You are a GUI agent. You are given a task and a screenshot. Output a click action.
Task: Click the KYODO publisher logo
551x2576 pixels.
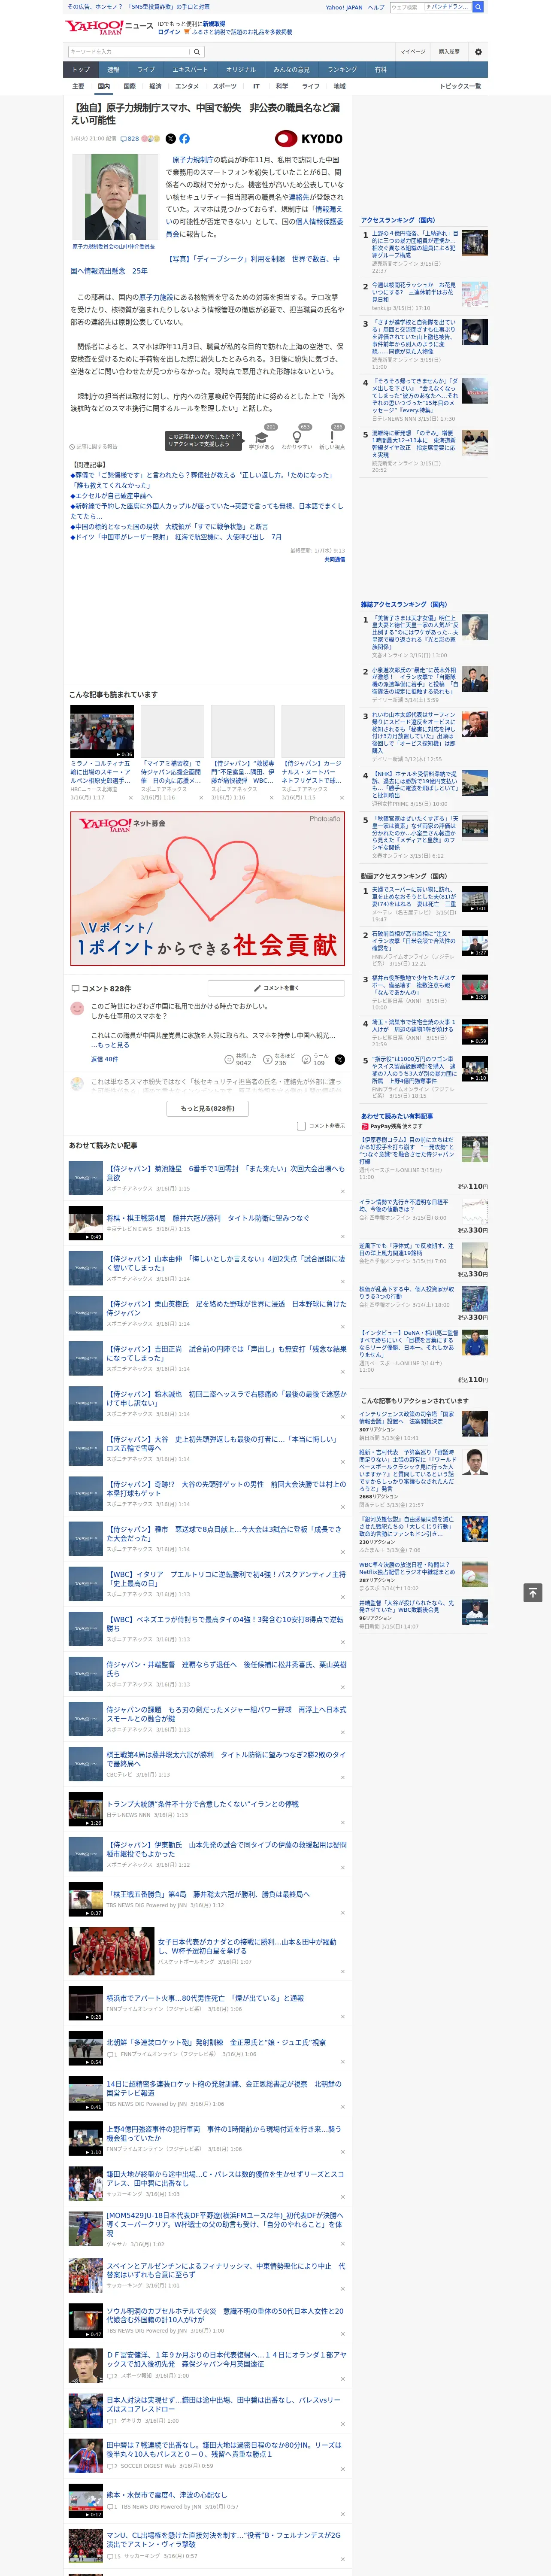click(309, 139)
